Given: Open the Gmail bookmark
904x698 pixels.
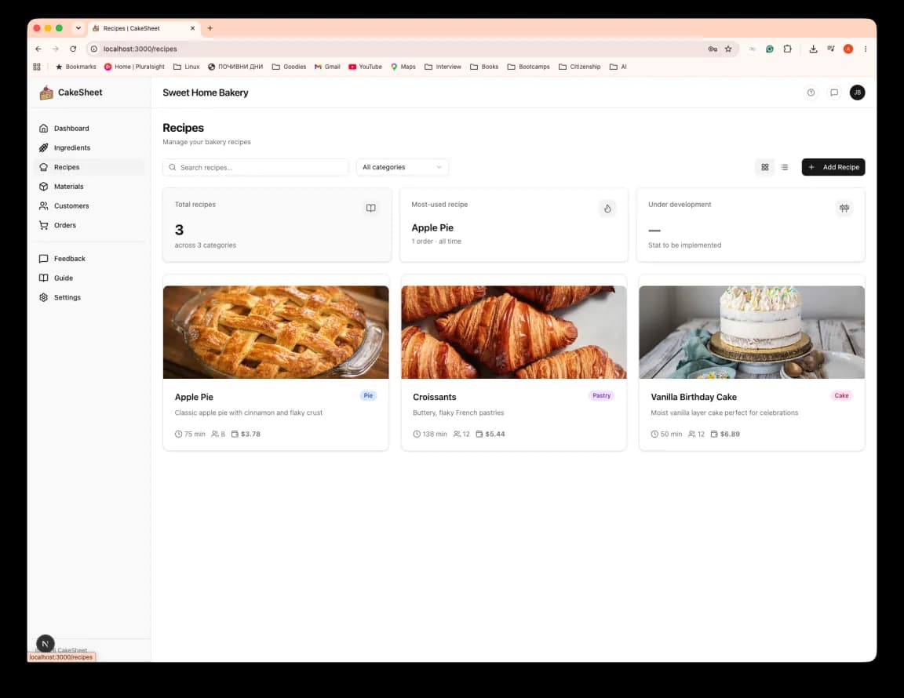Looking at the screenshot, I should tap(327, 67).
